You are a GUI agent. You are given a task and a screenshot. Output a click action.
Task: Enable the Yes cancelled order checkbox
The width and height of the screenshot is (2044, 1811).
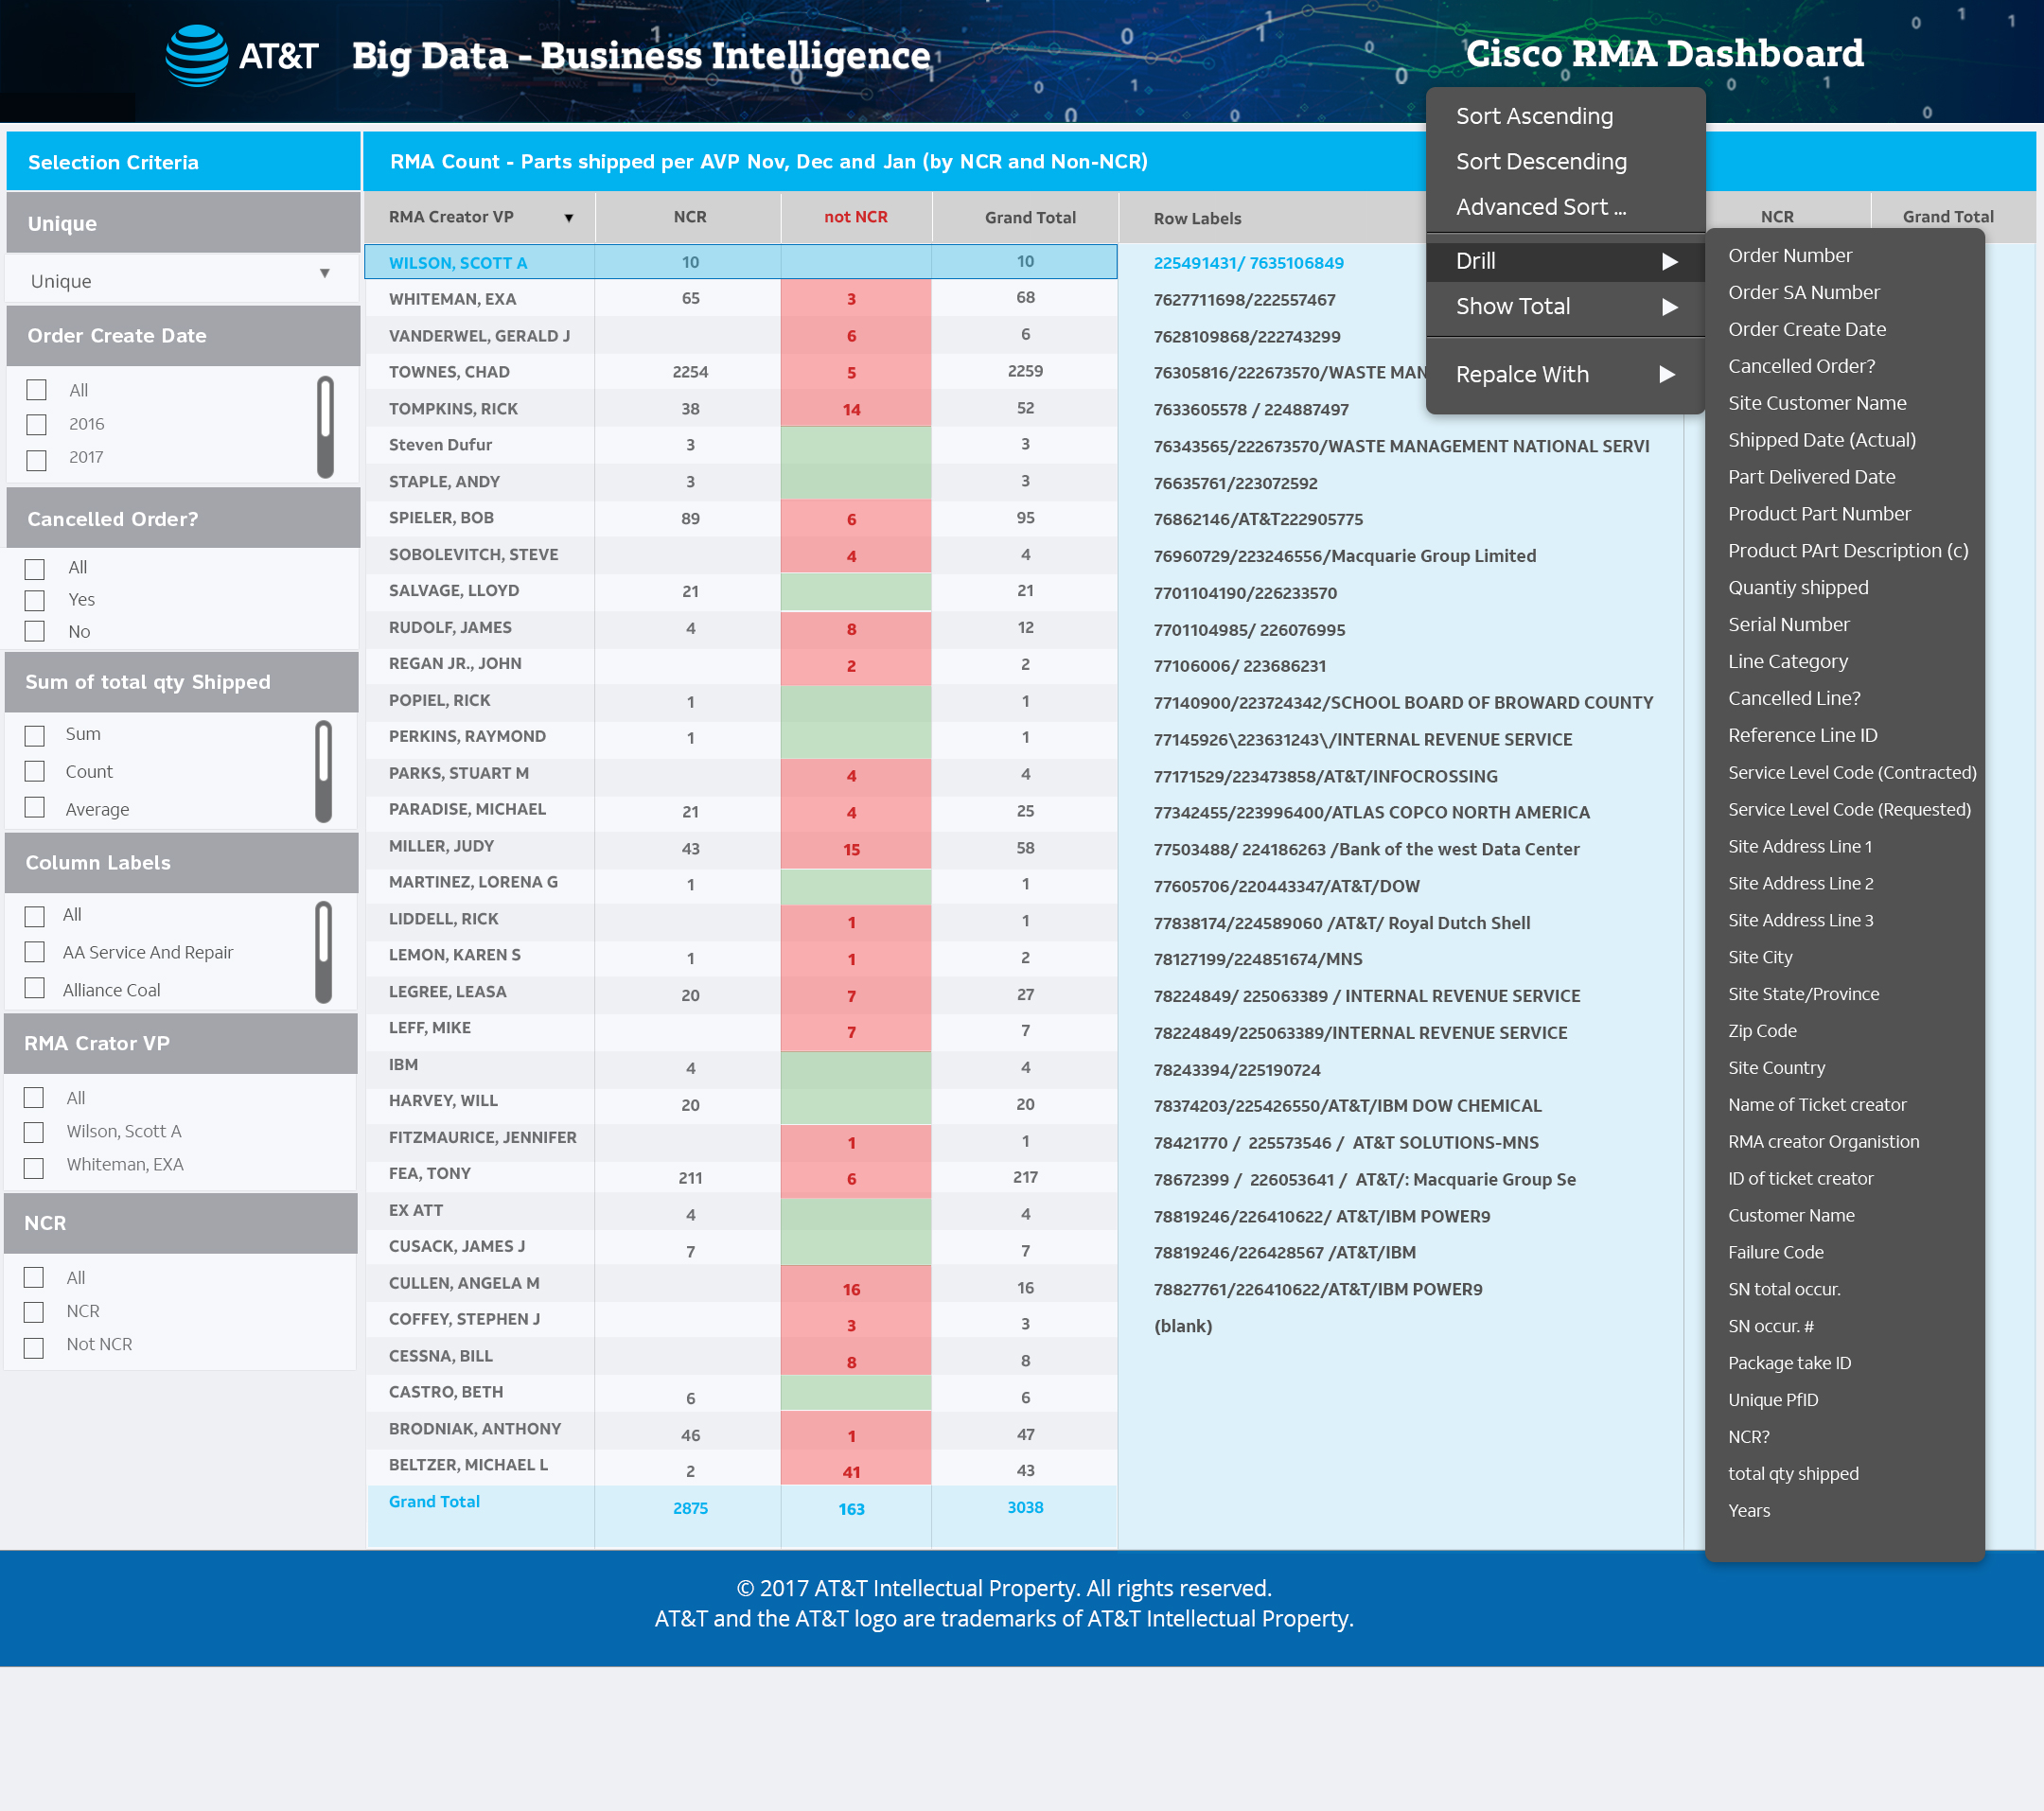click(x=35, y=600)
